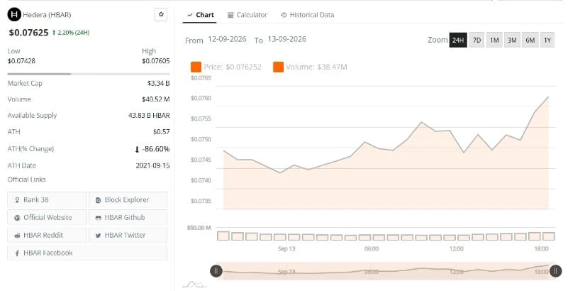Image resolution: width=585 pixels, height=291 pixels.
Task: Select the 3M zoom range
Action: pos(512,40)
